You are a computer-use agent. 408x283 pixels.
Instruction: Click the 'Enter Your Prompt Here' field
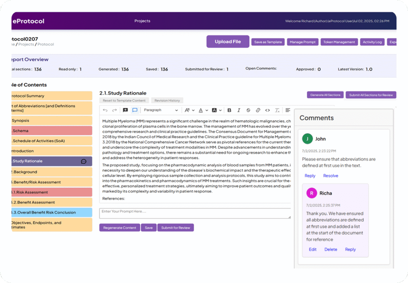point(194,213)
